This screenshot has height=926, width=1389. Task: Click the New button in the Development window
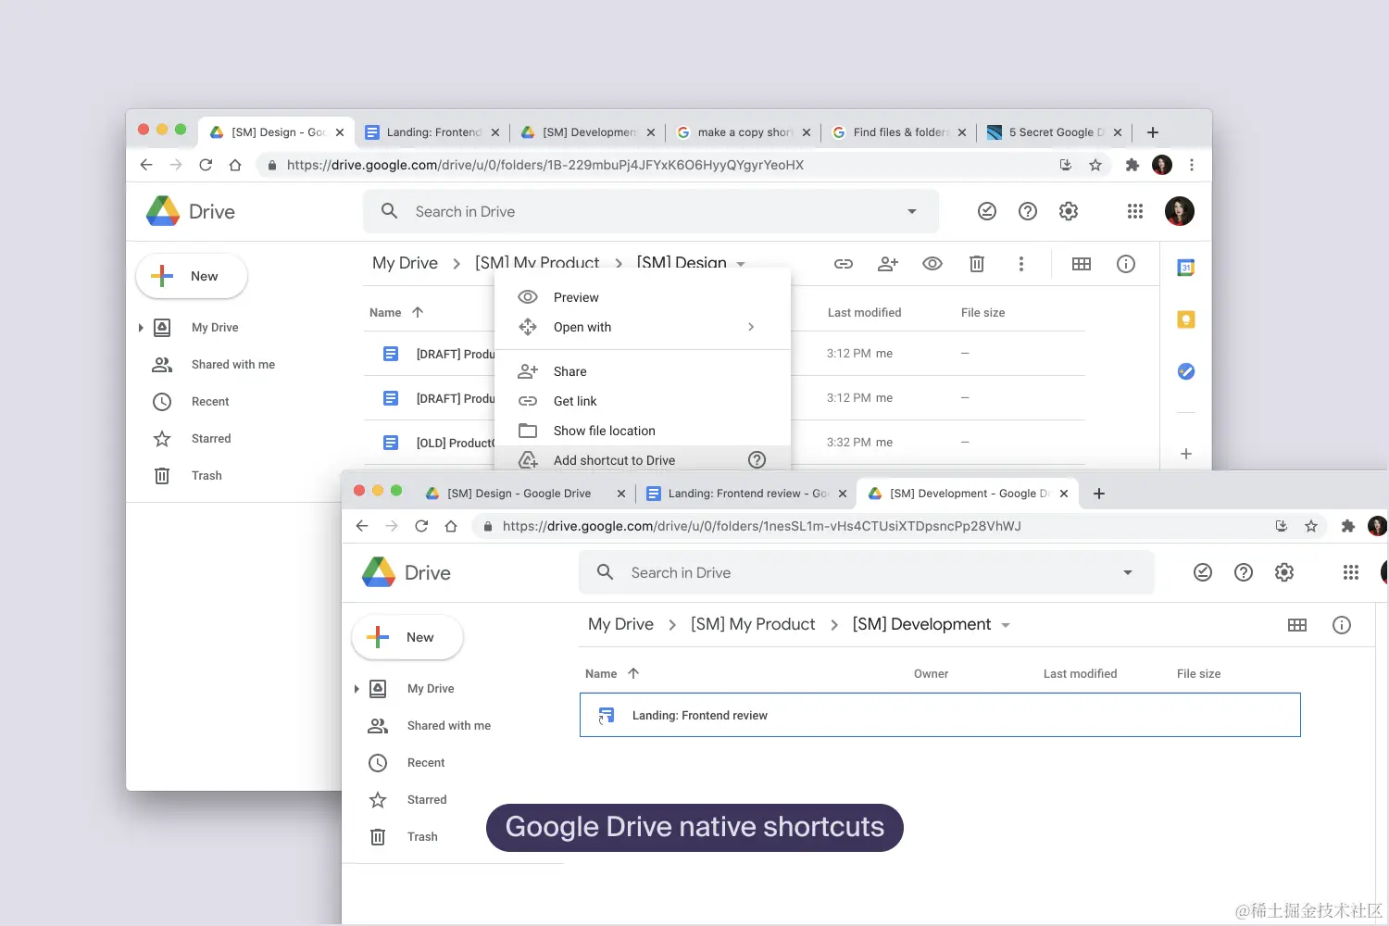coord(407,637)
